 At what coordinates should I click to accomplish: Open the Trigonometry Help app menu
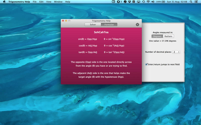click(x=19, y=2)
